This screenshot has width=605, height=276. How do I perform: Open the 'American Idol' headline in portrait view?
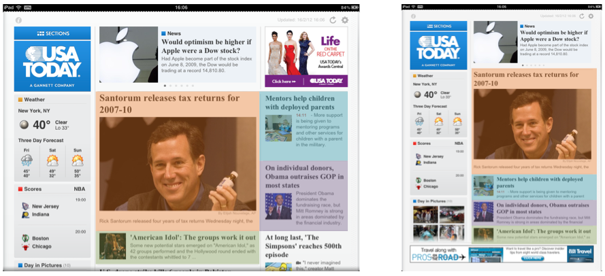[543, 231]
